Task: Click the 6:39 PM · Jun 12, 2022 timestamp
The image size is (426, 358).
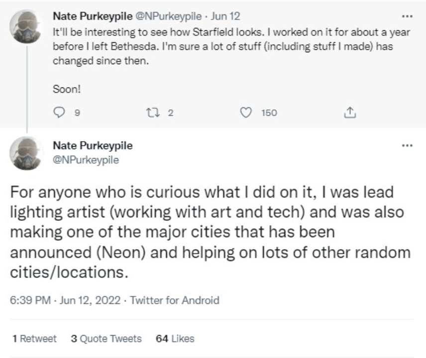Action: click(x=65, y=300)
